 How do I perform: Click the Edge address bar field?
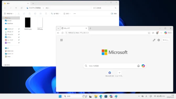point(108,33)
